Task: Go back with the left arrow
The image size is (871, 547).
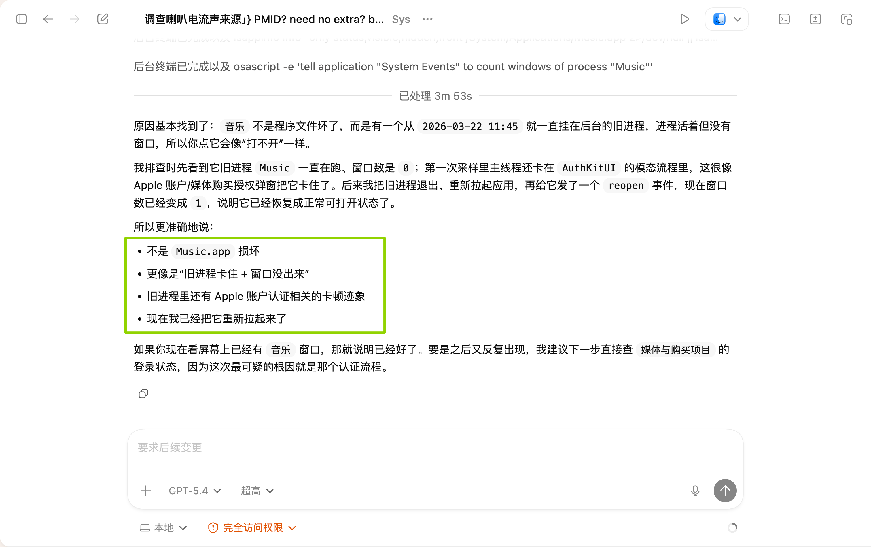Action: click(x=48, y=19)
